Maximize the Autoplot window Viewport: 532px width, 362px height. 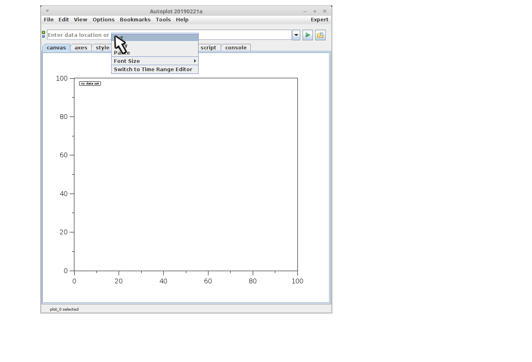(315, 11)
